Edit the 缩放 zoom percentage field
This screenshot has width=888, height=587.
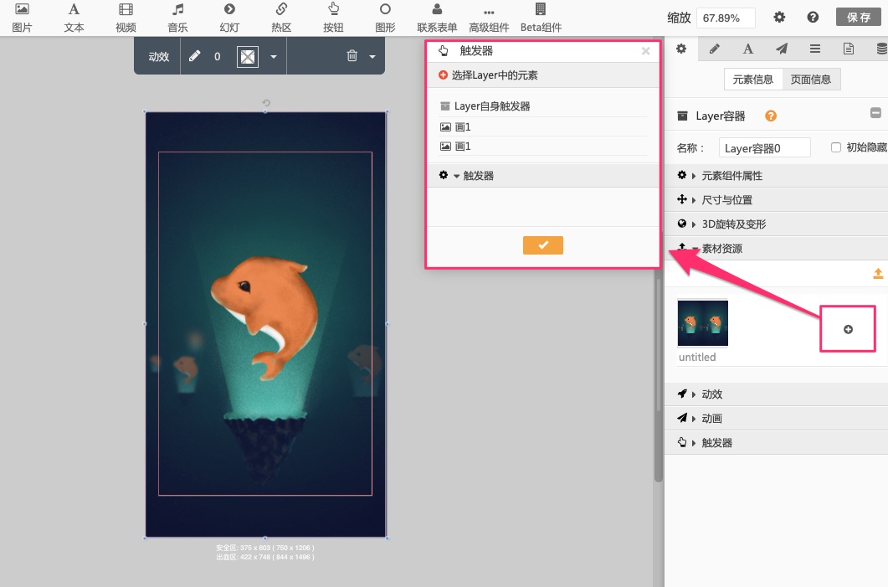pyautogui.click(x=726, y=18)
